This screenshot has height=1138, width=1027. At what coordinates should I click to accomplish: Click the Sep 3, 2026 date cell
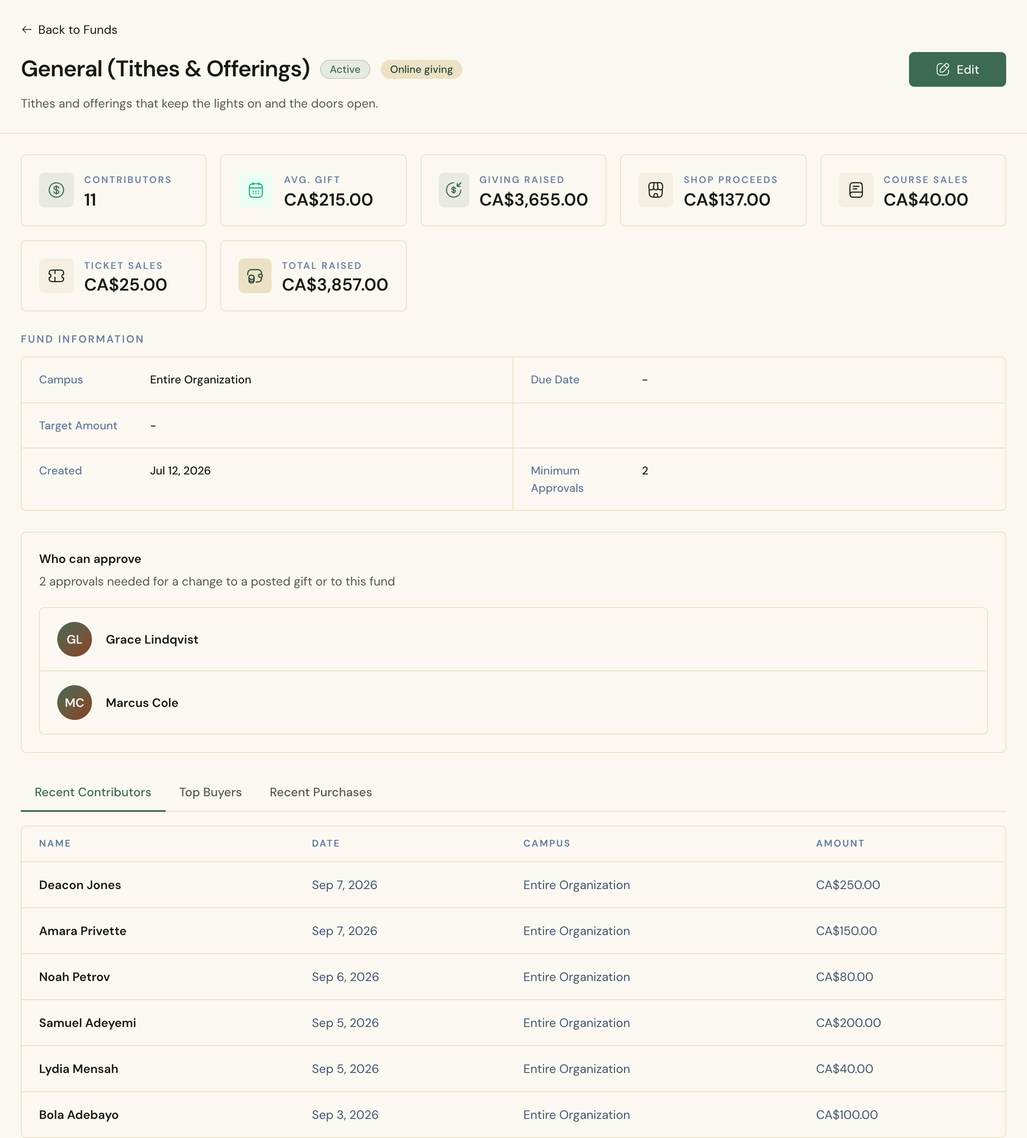click(x=345, y=1115)
